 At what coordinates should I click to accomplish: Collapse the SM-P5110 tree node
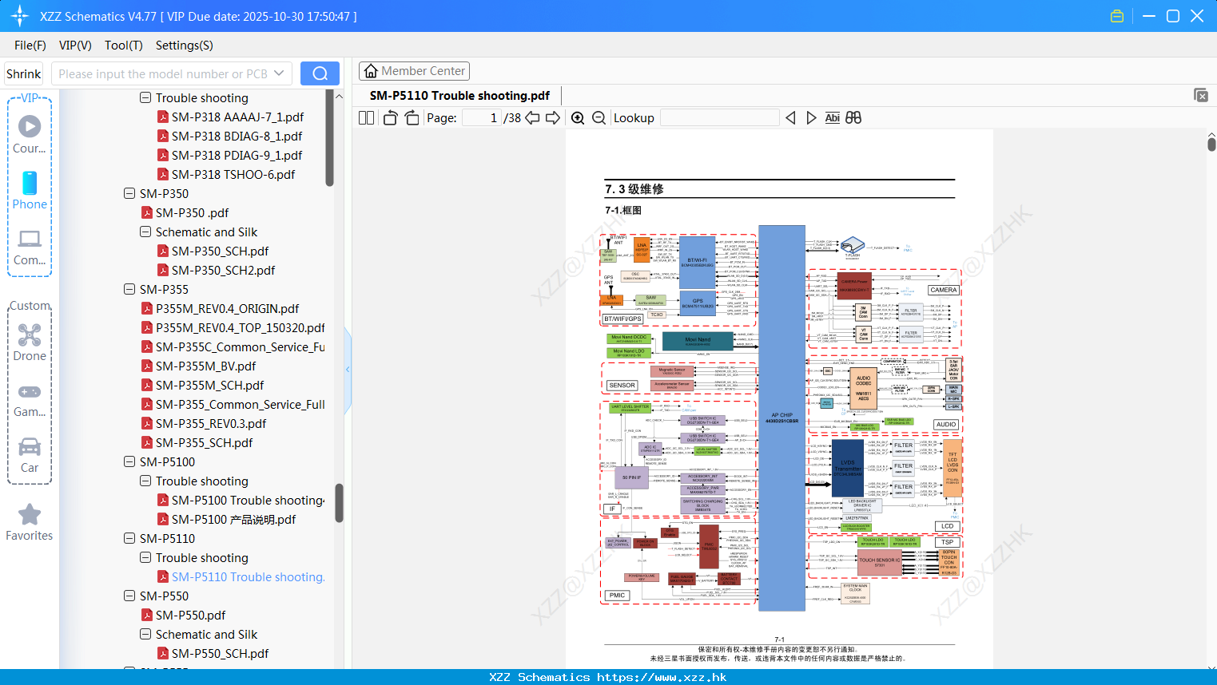coord(129,538)
